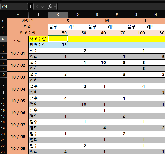Screen dimensions: 165x154
Task: Select row 4 header
Action: point(4,39)
